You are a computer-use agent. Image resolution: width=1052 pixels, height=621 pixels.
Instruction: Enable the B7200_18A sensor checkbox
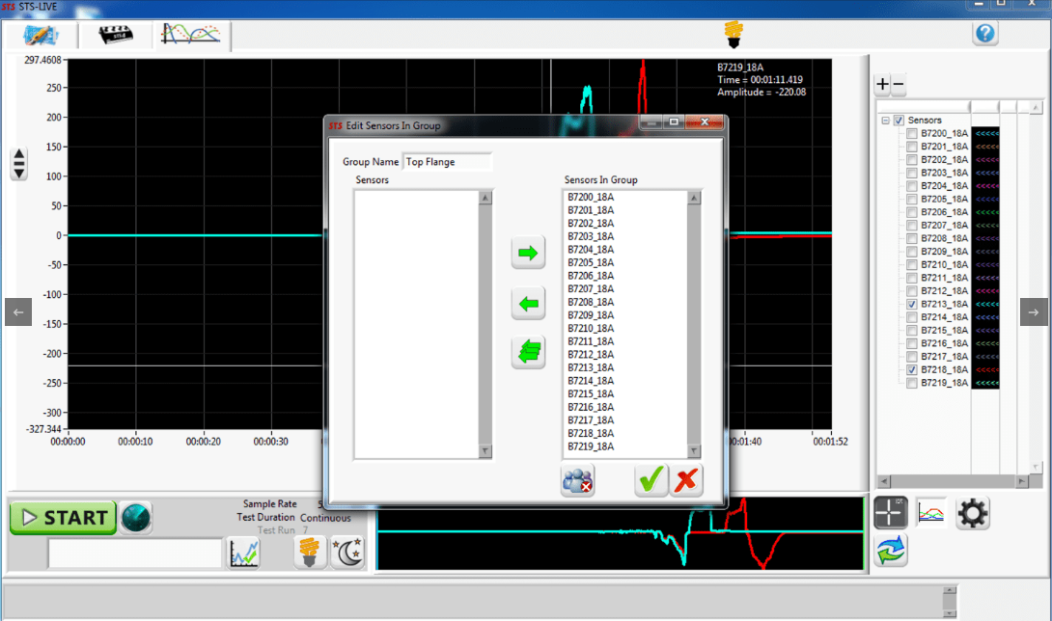coord(913,133)
